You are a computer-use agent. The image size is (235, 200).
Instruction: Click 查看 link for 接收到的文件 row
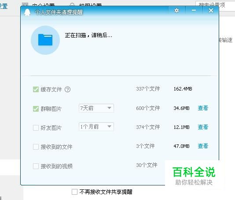point(203,146)
